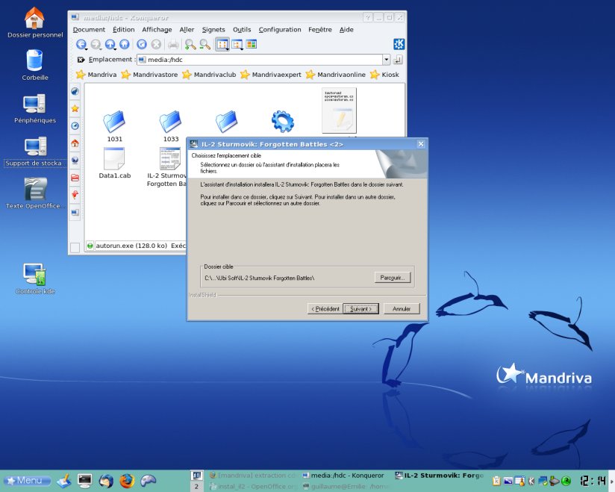Open the Mandrivastore bookmark
Viewport: 615px width, 492px height.
click(149, 75)
